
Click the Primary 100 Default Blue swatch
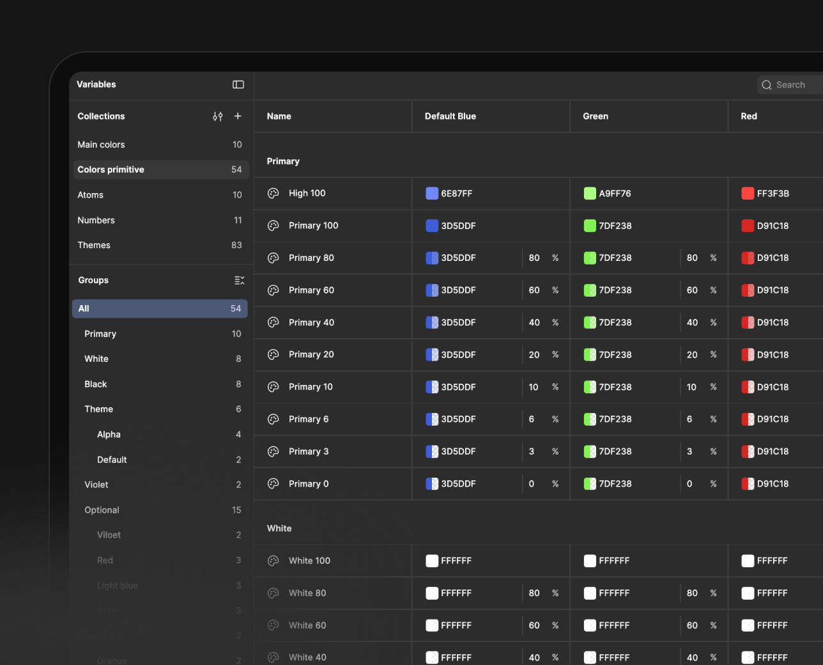pyautogui.click(x=432, y=226)
